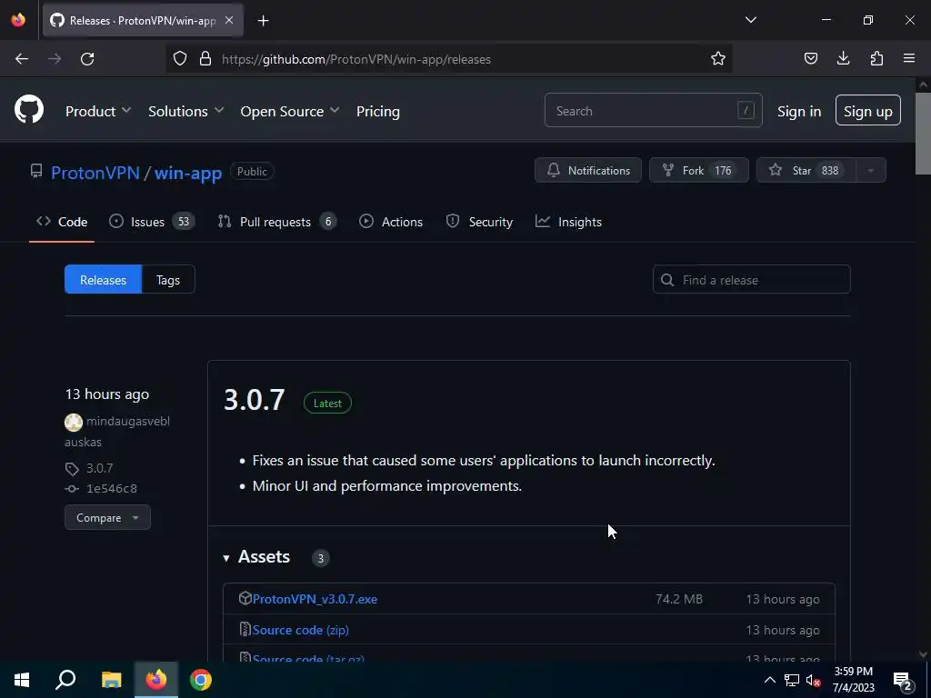This screenshot has height=698, width=931.
Task: Open mindaugasvebl author profile avatar
Action: [74, 422]
